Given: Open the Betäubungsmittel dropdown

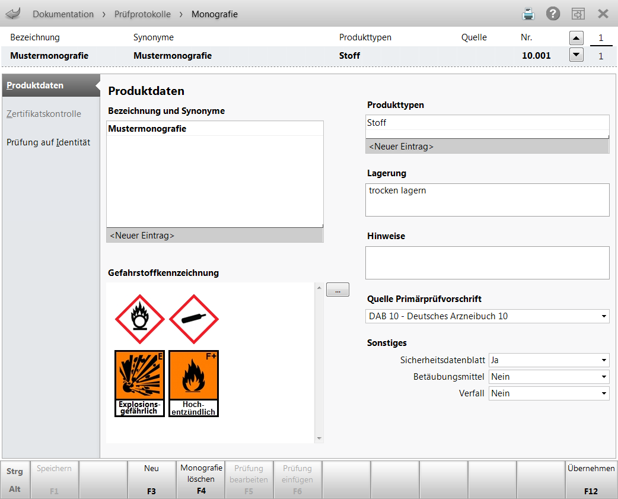Looking at the screenshot, I should (x=604, y=377).
